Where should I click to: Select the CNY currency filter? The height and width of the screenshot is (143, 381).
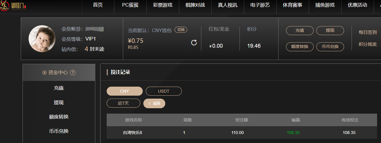pyautogui.click(x=124, y=91)
